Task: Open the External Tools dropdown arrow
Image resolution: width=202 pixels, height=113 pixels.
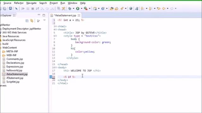Action: 90,8
